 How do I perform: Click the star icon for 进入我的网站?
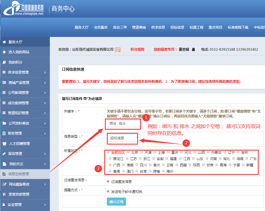click(4, 52)
